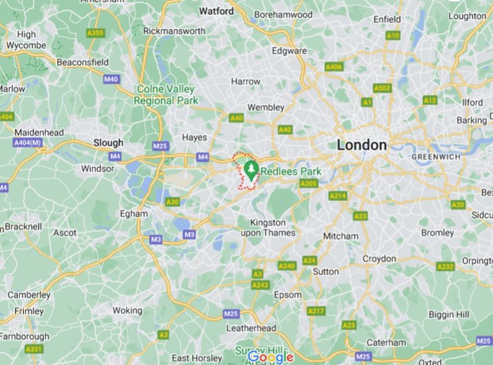Select the Redlees Park label text
493x365 pixels.
(x=291, y=172)
